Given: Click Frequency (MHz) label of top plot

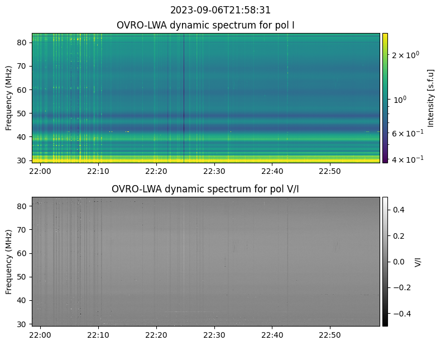Looking at the screenshot, I should tap(9, 98).
